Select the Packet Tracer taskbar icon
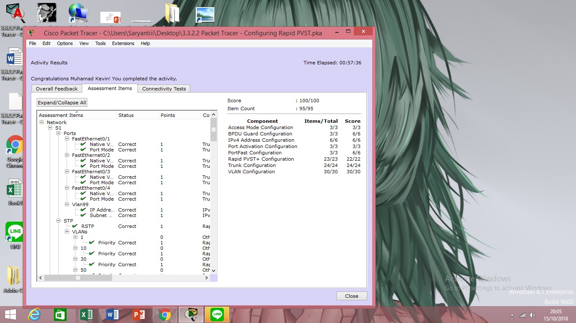Viewport: 576px width, 323px height. pyautogui.click(x=191, y=314)
